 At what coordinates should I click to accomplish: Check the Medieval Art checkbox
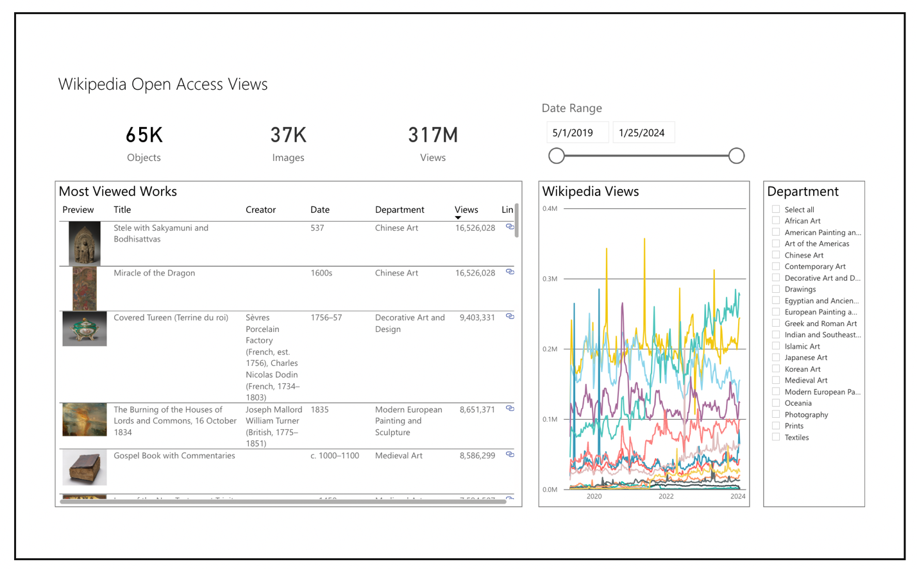776,380
